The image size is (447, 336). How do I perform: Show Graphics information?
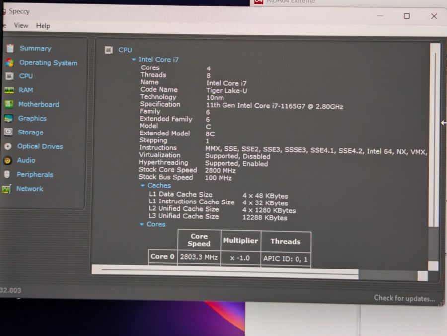pyautogui.click(x=32, y=118)
